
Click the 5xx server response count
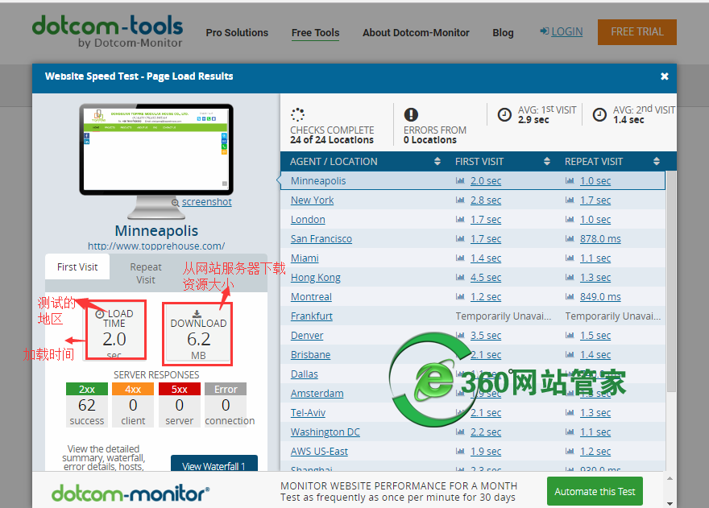[179, 405]
